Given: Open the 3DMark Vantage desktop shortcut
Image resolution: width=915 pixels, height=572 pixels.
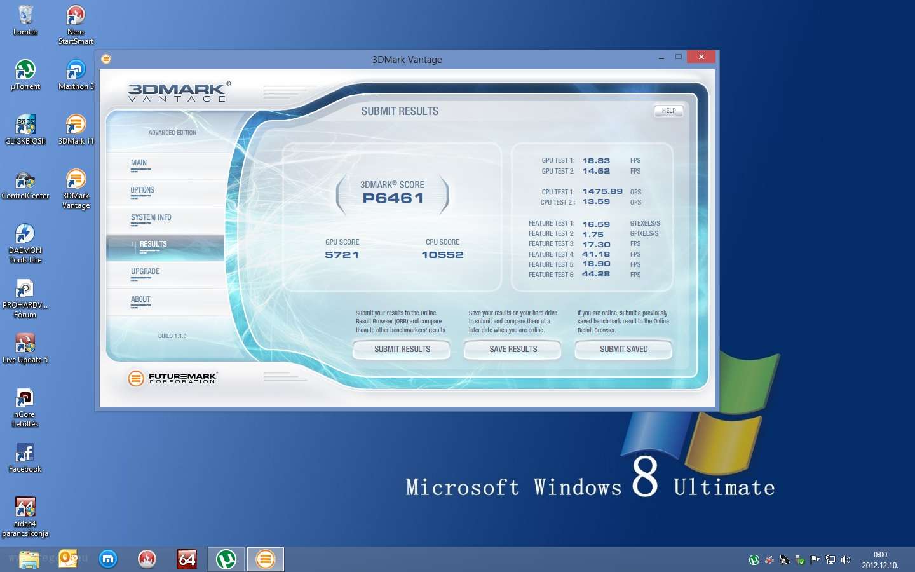Looking at the screenshot, I should 76,188.
